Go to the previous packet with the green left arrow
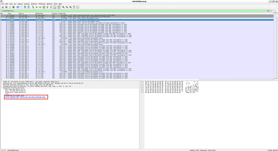 (x=37, y=7)
